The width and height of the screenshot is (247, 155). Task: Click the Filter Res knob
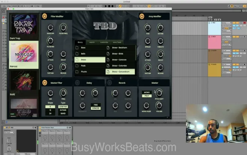point(50,41)
